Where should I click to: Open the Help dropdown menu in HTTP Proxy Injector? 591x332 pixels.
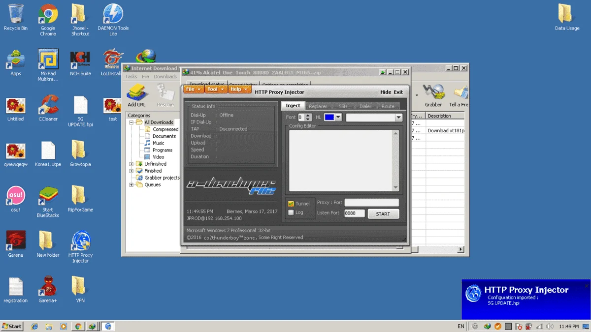coord(239,89)
